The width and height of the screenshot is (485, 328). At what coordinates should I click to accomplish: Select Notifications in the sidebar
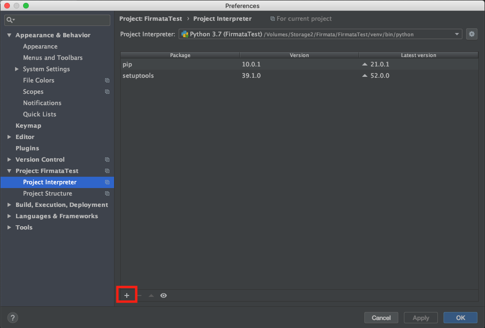[x=42, y=103]
